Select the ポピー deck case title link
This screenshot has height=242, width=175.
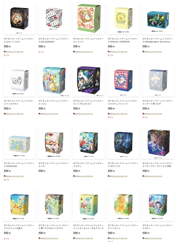click(x=158, y=227)
